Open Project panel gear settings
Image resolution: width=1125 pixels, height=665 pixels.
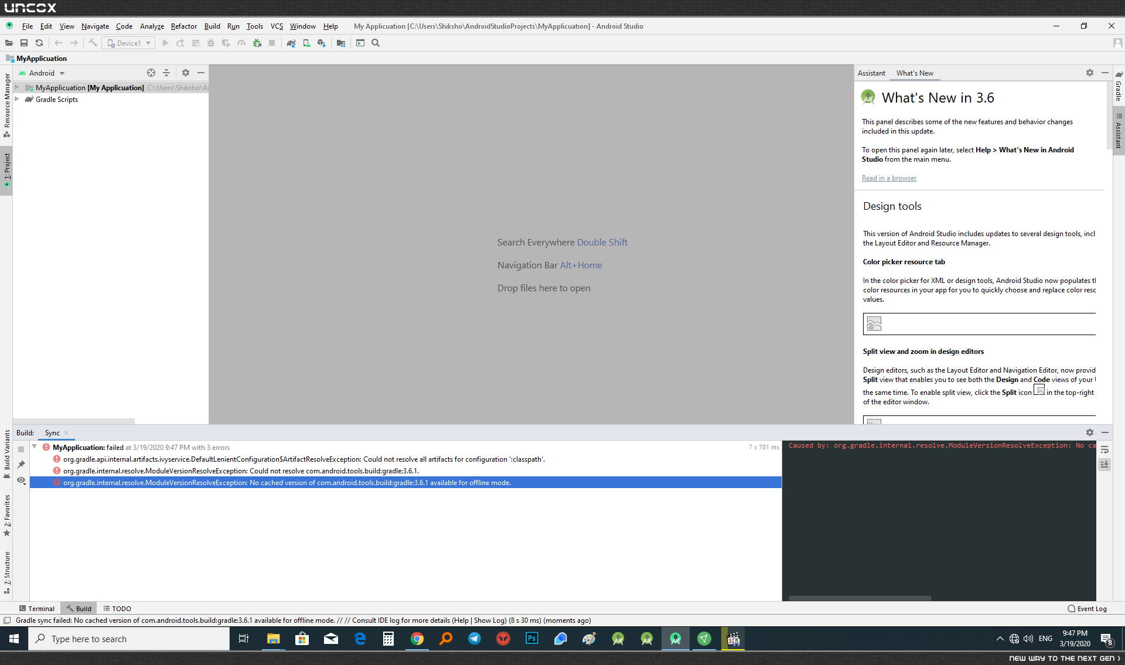coord(186,73)
